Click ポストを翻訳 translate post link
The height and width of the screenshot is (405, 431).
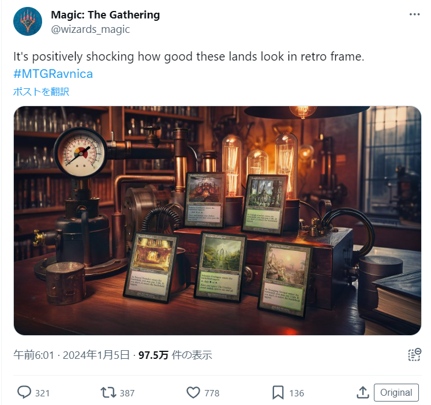click(x=41, y=92)
